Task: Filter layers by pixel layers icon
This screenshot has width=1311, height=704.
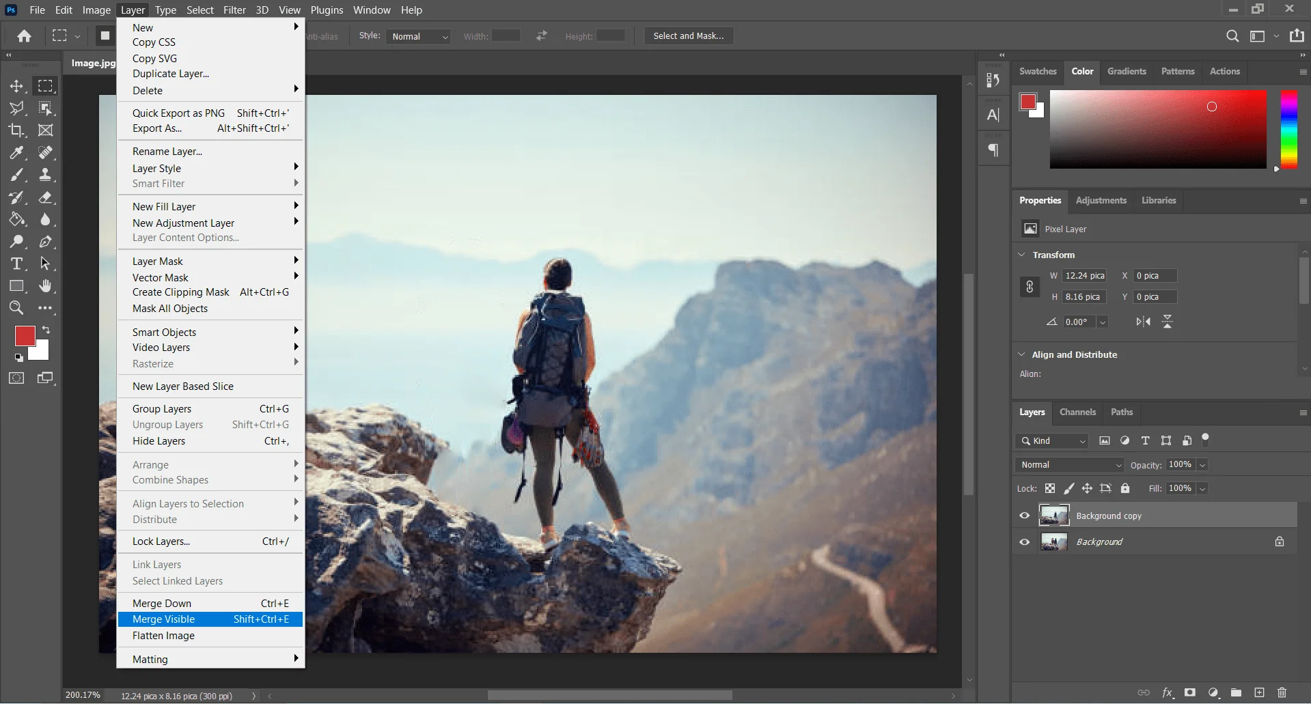Action: (1105, 440)
